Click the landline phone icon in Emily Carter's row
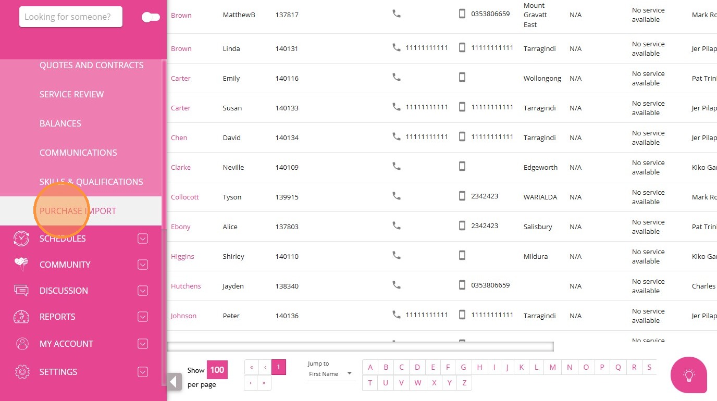The image size is (717, 401). point(397,78)
